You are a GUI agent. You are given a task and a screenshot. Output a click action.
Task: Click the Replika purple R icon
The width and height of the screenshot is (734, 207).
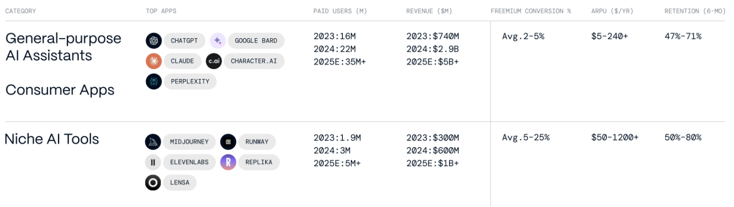[228, 162]
